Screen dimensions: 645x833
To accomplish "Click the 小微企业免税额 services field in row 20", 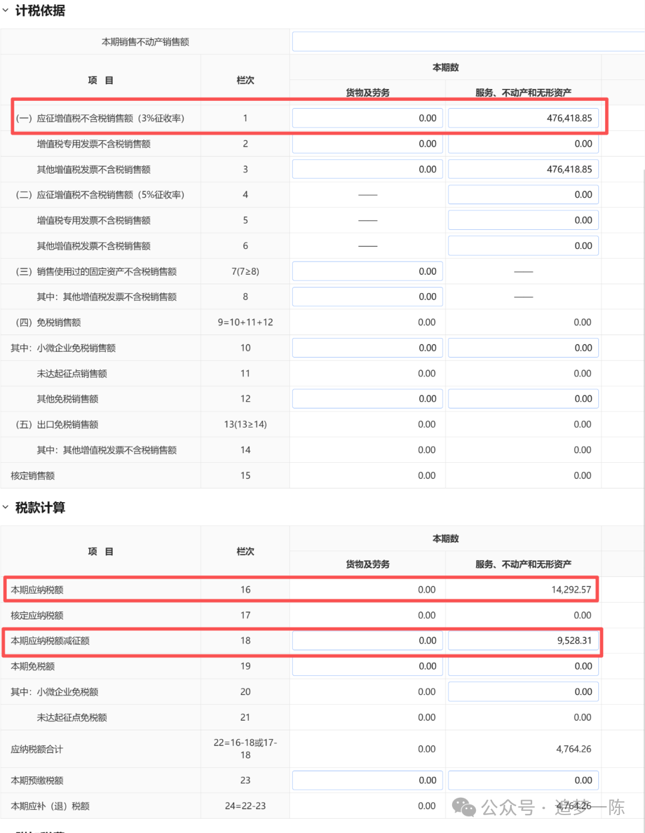I will point(523,691).
